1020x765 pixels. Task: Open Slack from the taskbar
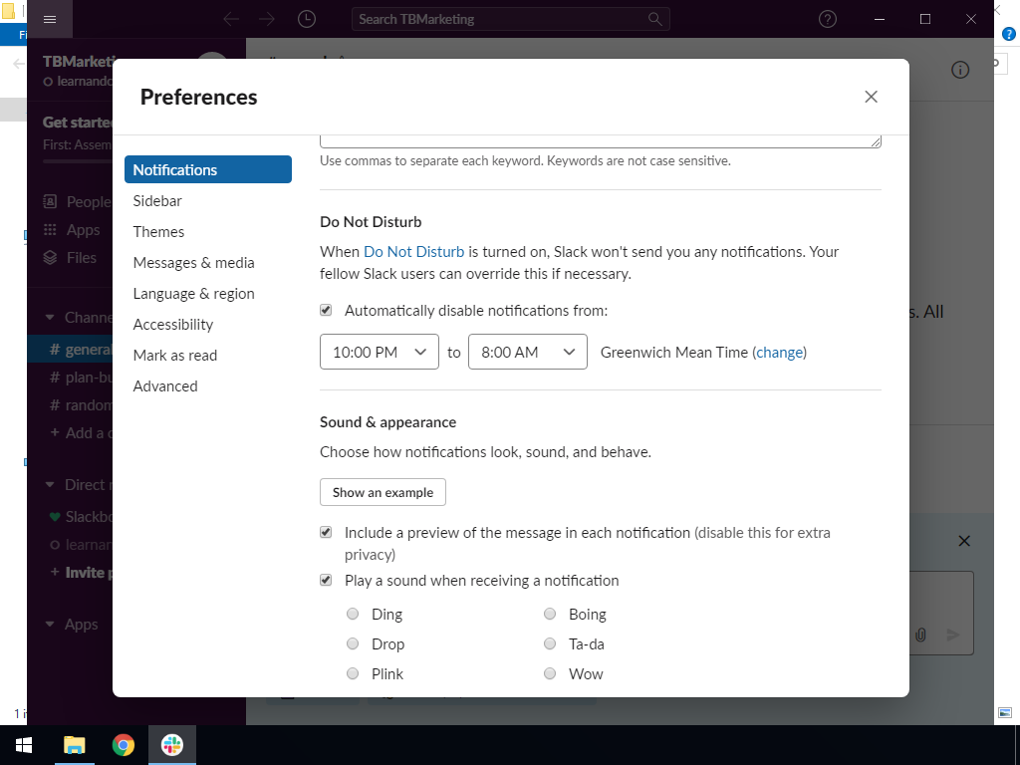[x=172, y=745]
